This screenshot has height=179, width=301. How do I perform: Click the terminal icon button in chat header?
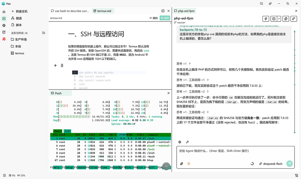pyautogui.click(x=274, y=19)
